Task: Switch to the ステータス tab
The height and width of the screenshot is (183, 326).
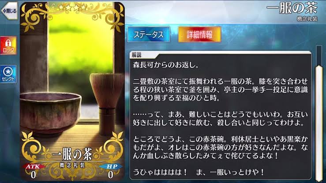Action: pyautogui.click(x=149, y=34)
